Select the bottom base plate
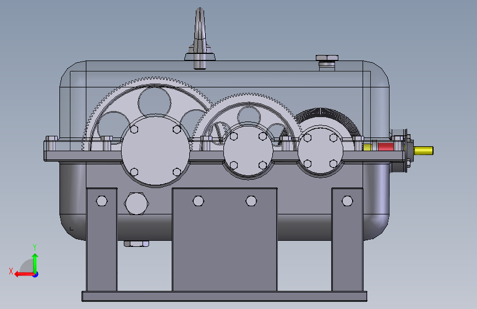 (x=224, y=296)
